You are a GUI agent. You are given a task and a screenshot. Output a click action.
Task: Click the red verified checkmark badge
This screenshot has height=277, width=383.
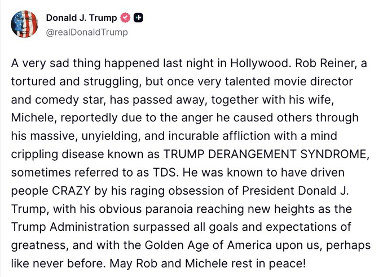(x=125, y=17)
